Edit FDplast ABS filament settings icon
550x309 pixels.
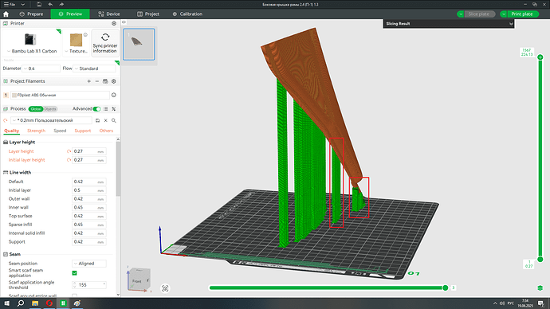(x=114, y=95)
